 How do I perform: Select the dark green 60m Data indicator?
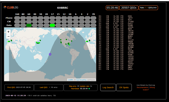click(29, 25)
